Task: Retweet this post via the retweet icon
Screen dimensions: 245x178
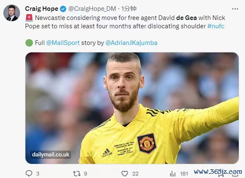Action: tap(77, 173)
